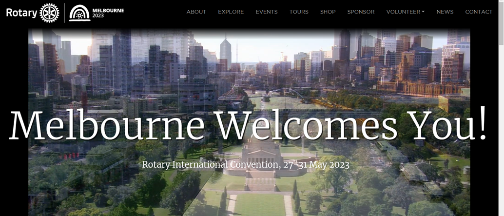504x216 pixels.
Task: Go to the EXPLORE section
Action: click(231, 12)
